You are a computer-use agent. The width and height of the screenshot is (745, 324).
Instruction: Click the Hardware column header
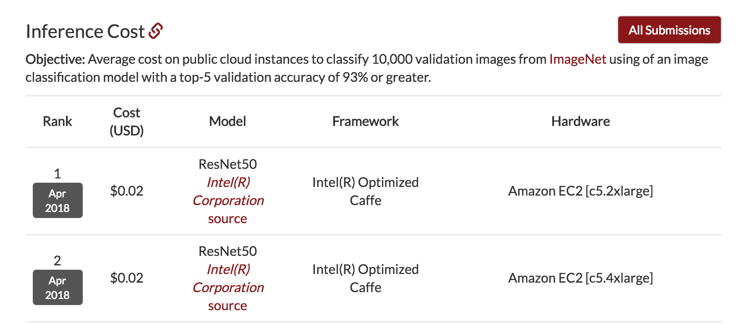(x=580, y=121)
